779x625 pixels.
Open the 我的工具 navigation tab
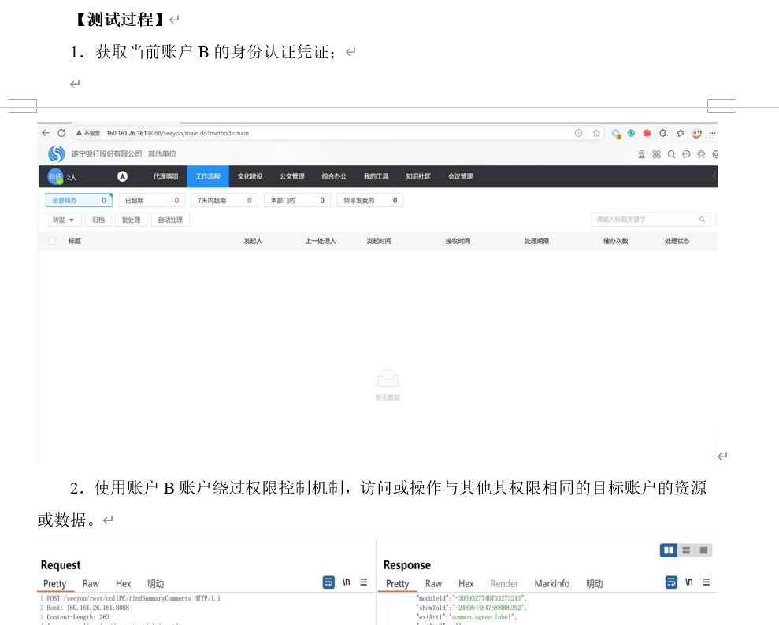(376, 176)
